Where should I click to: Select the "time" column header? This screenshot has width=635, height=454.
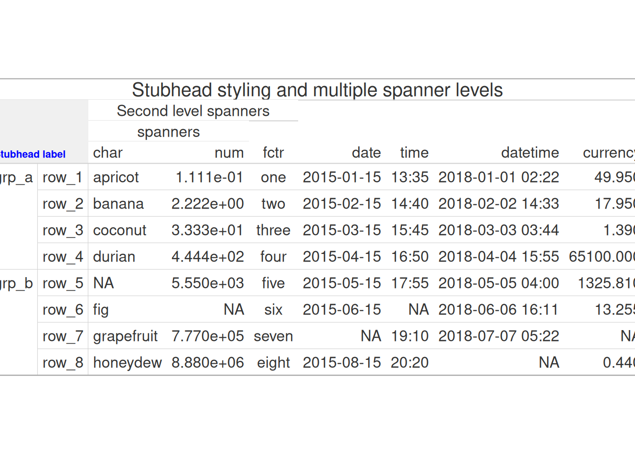coord(414,153)
